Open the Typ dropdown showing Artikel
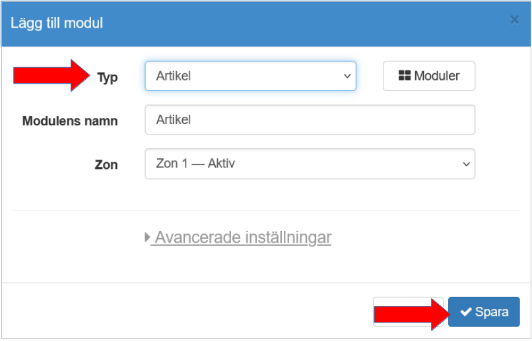The width and height of the screenshot is (532, 341). (x=249, y=76)
